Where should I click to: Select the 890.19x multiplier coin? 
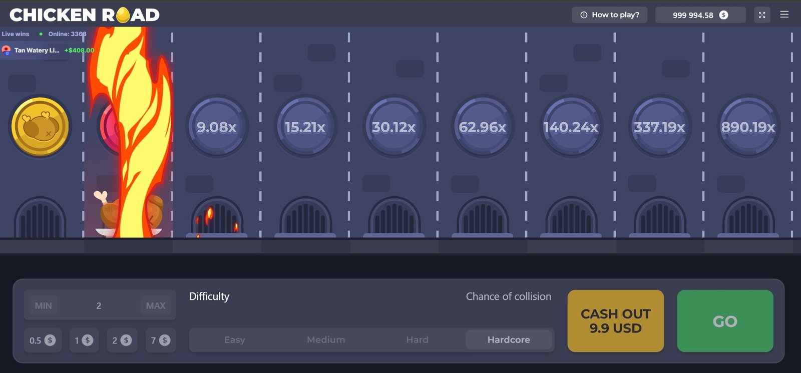748,127
